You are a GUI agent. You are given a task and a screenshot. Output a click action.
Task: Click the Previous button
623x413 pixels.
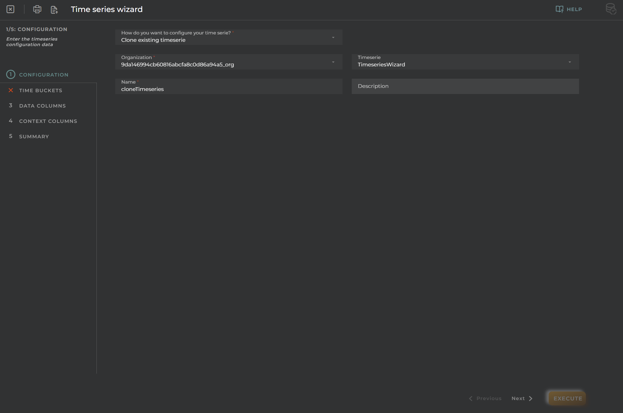485,398
